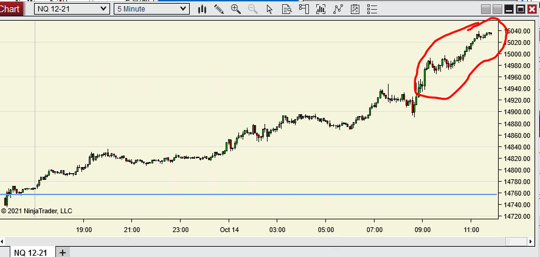Click the zoom out magnifier icon
The height and width of the screenshot is (257, 540).
[x=253, y=9]
